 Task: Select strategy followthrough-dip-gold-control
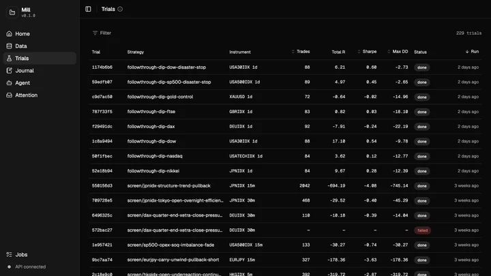pyautogui.click(x=160, y=97)
